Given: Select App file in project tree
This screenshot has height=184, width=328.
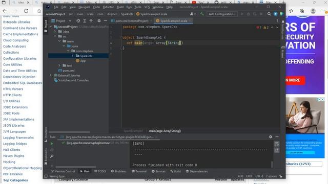Looking at the screenshot, I should [81, 61].
